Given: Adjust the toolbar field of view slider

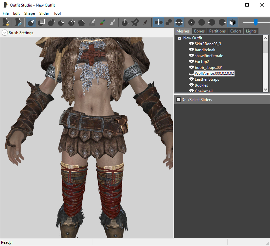Looking at the screenshot, I should tap(256, 22).
